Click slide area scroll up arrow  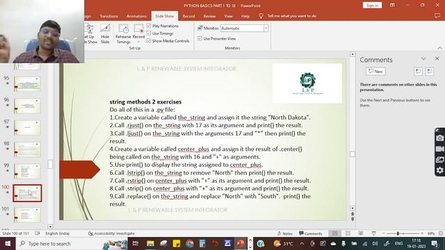pyautogui.click(x=353, y=54)
